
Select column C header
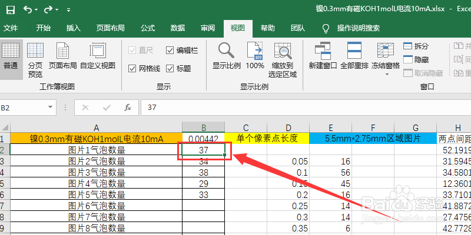click(246, 127)
